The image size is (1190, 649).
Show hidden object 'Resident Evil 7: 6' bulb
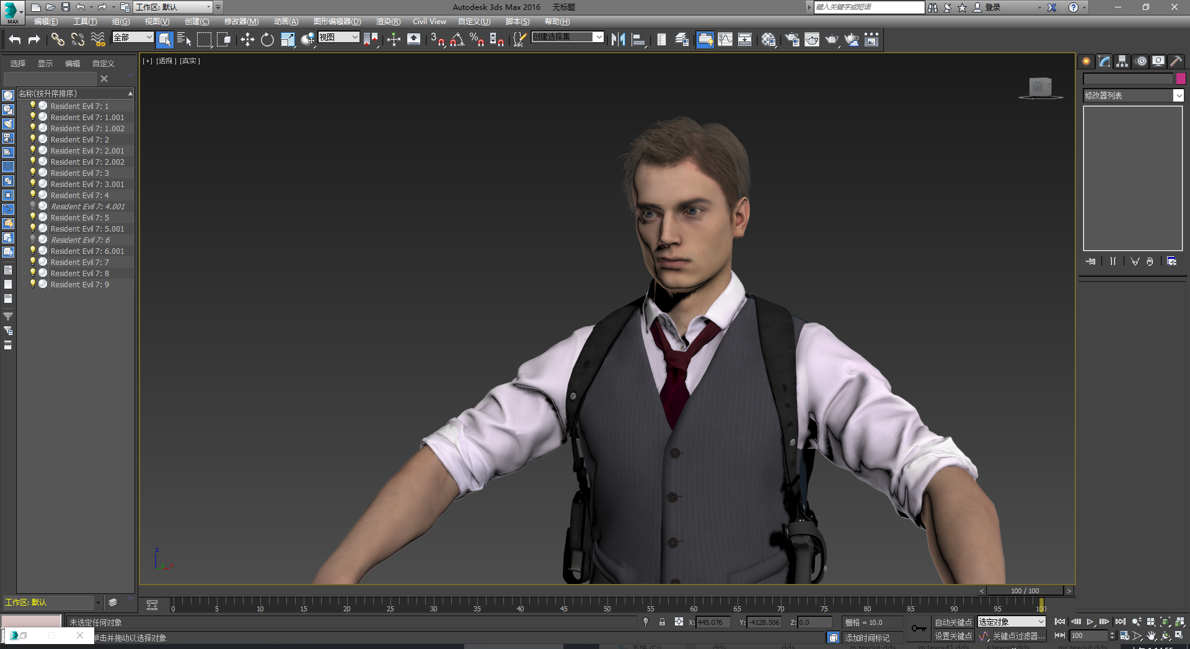pyautogui.click(x=33, y=240)
